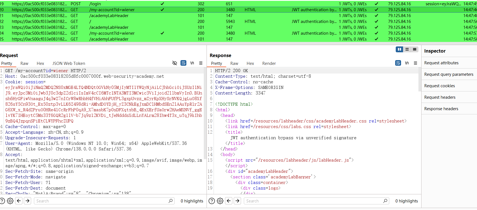
Task: Open the JSON Web Token tab
Action: point(69,63)
